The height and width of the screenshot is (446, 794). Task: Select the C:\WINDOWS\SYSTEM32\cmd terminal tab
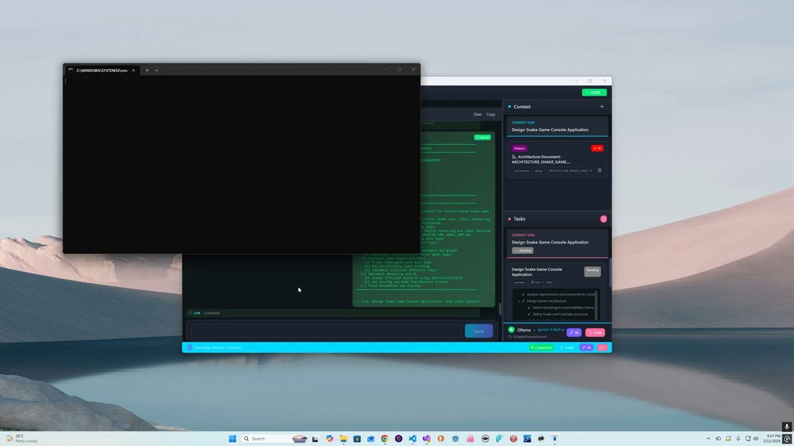coord(102,70)
